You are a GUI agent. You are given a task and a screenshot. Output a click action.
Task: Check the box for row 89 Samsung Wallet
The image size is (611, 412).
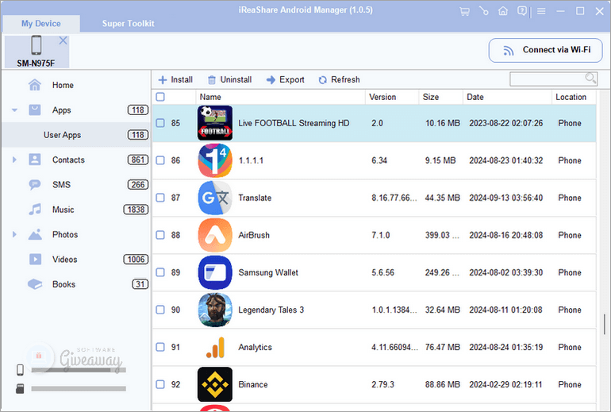pyautogui.click(x=160, y=272)
